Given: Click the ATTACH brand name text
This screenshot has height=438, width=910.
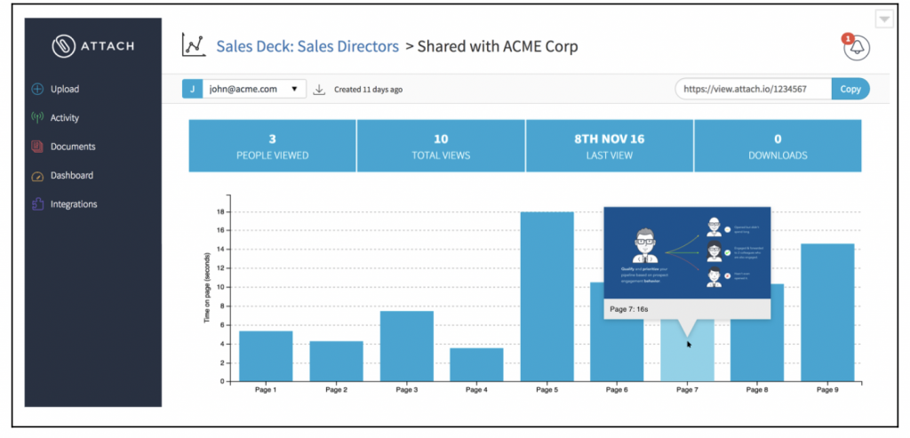Looking at the screenshot, I should coord(107,46).
